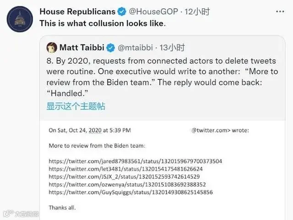Click the let3481 status URL

coord(125,169)
